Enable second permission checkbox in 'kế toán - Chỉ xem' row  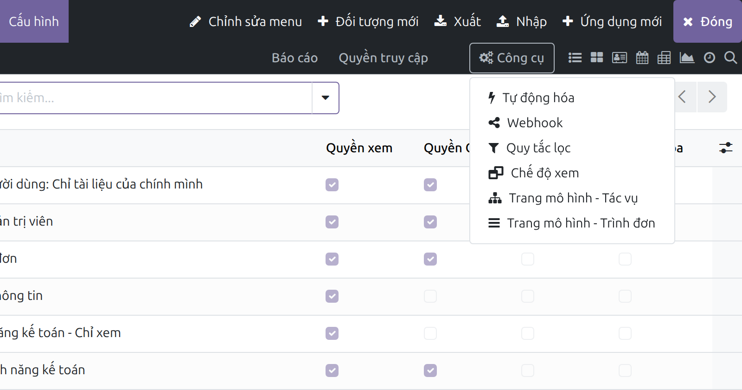[430, 333]
